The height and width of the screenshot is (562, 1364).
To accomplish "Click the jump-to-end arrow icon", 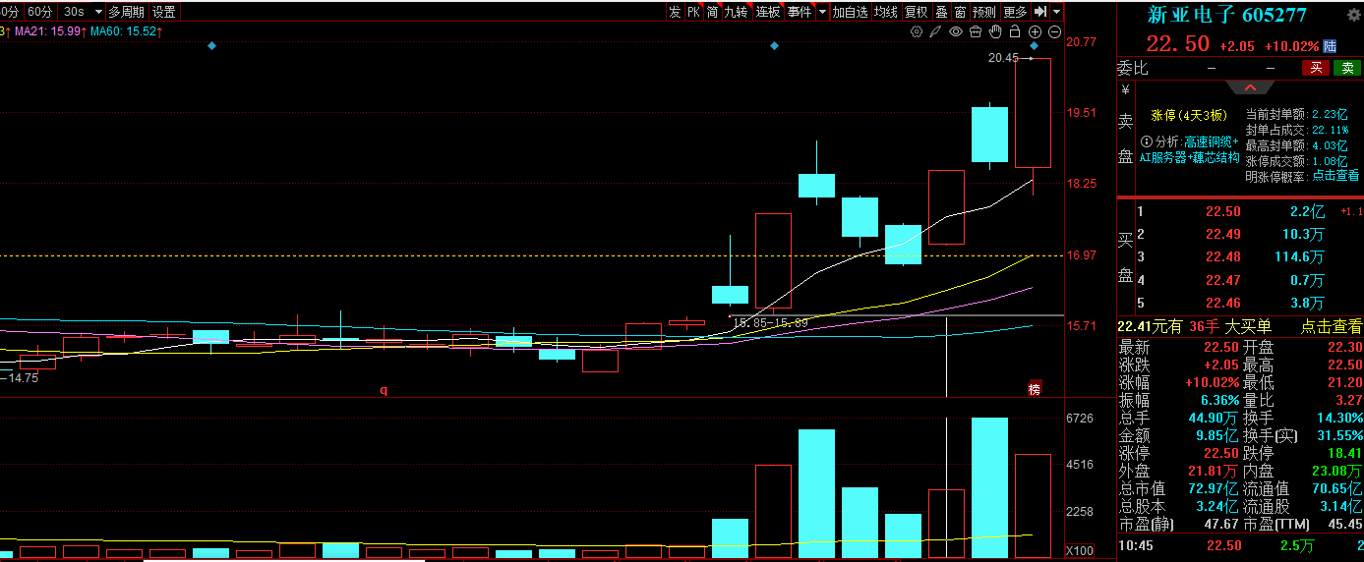I will pos(1040,12).
